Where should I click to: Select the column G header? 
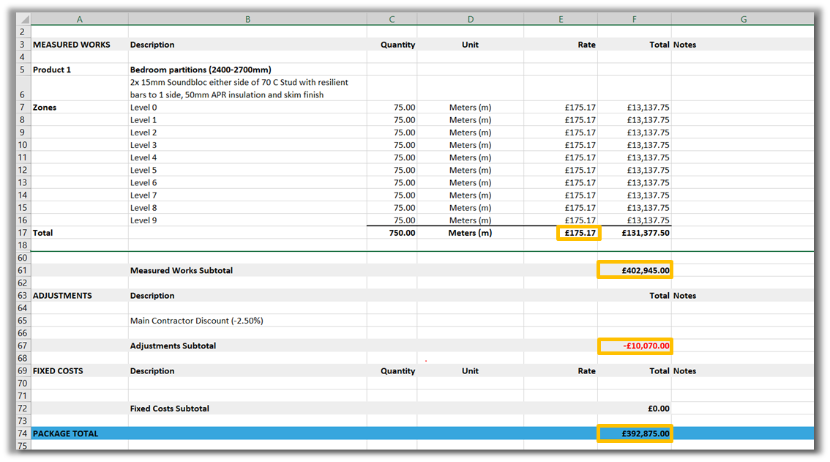[742, 20]
